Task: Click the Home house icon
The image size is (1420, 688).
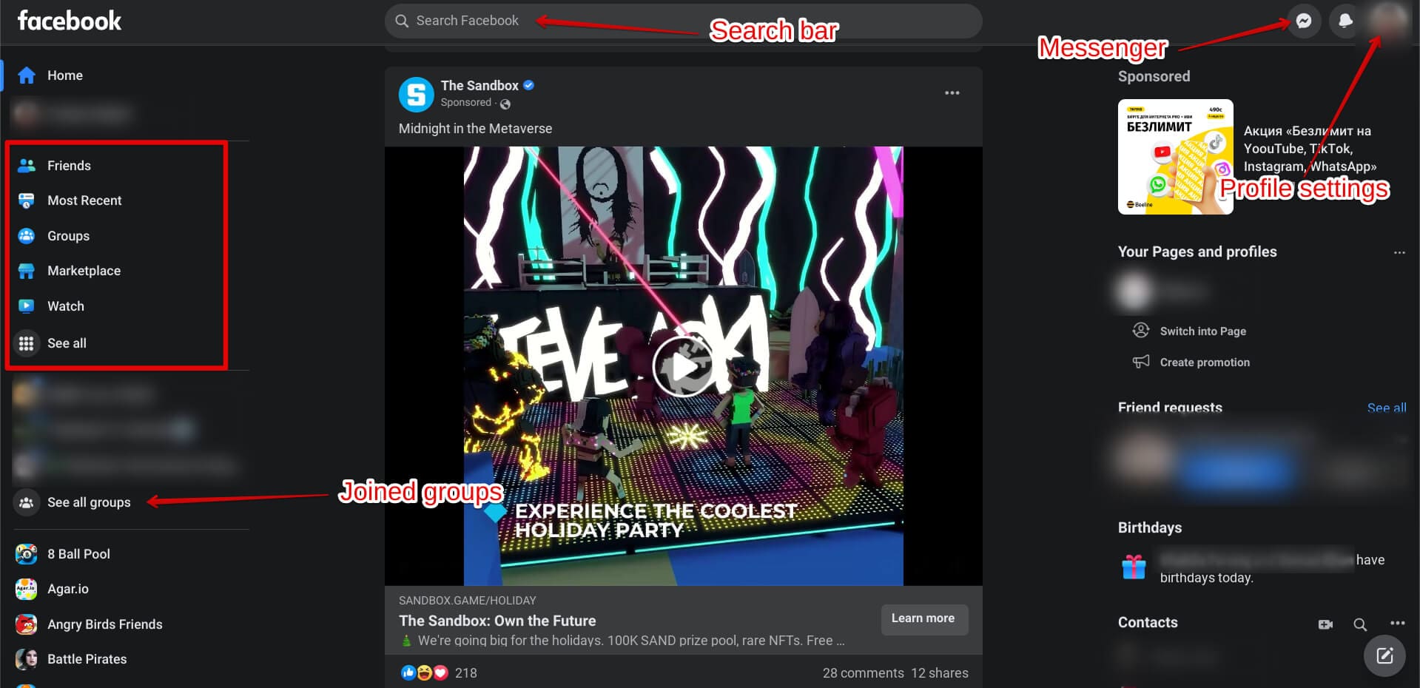Action: point(27,75)
